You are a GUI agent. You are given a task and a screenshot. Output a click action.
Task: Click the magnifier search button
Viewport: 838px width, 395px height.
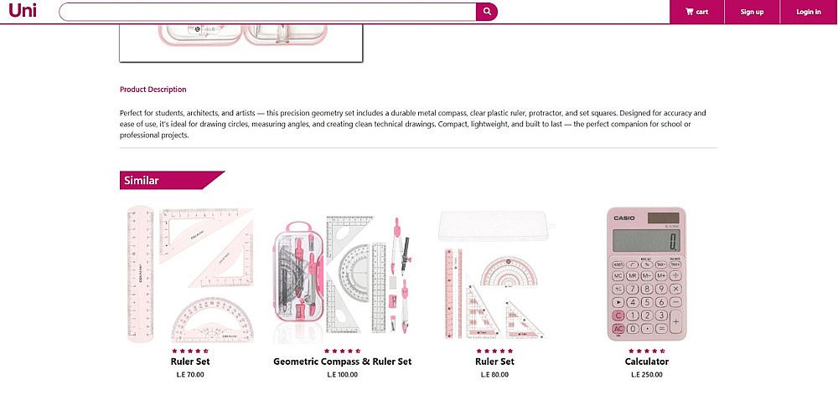(x=487, y=12)
